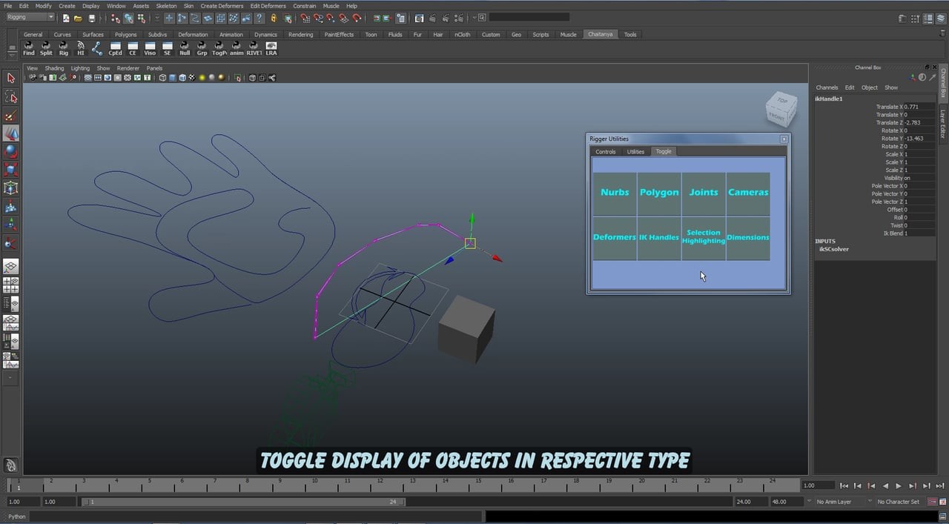Open the No Anim Layer dropdown
Image resolution: width=949 pixels, height=524 pixels.
(x=833, y=501)
